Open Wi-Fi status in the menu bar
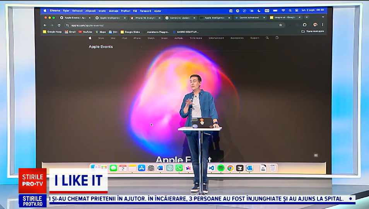 pos(284,10)
